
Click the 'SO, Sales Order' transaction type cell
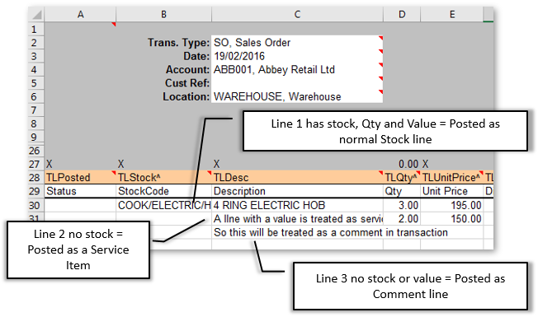pyautogui.click(x=297, y=43)
